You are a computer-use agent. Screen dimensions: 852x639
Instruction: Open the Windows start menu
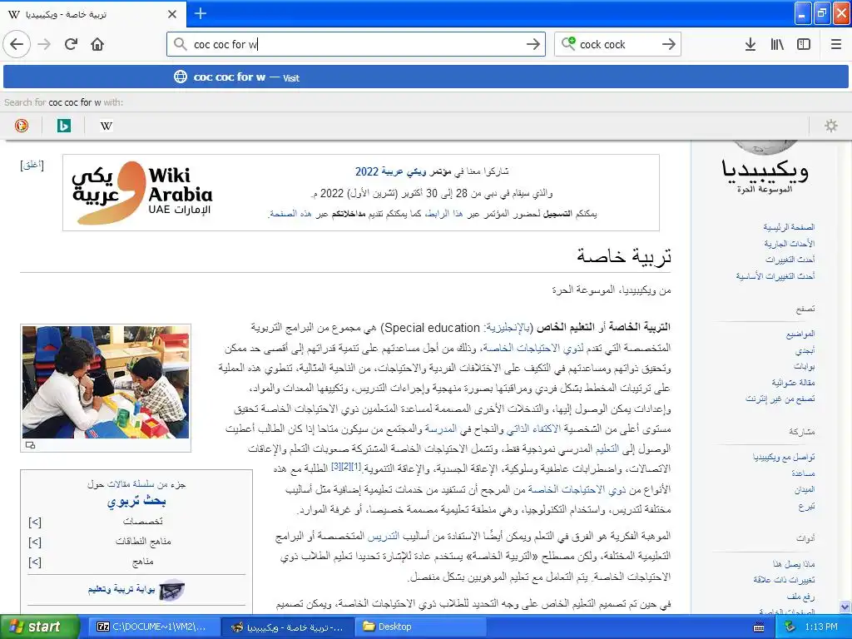click(38, 627)
